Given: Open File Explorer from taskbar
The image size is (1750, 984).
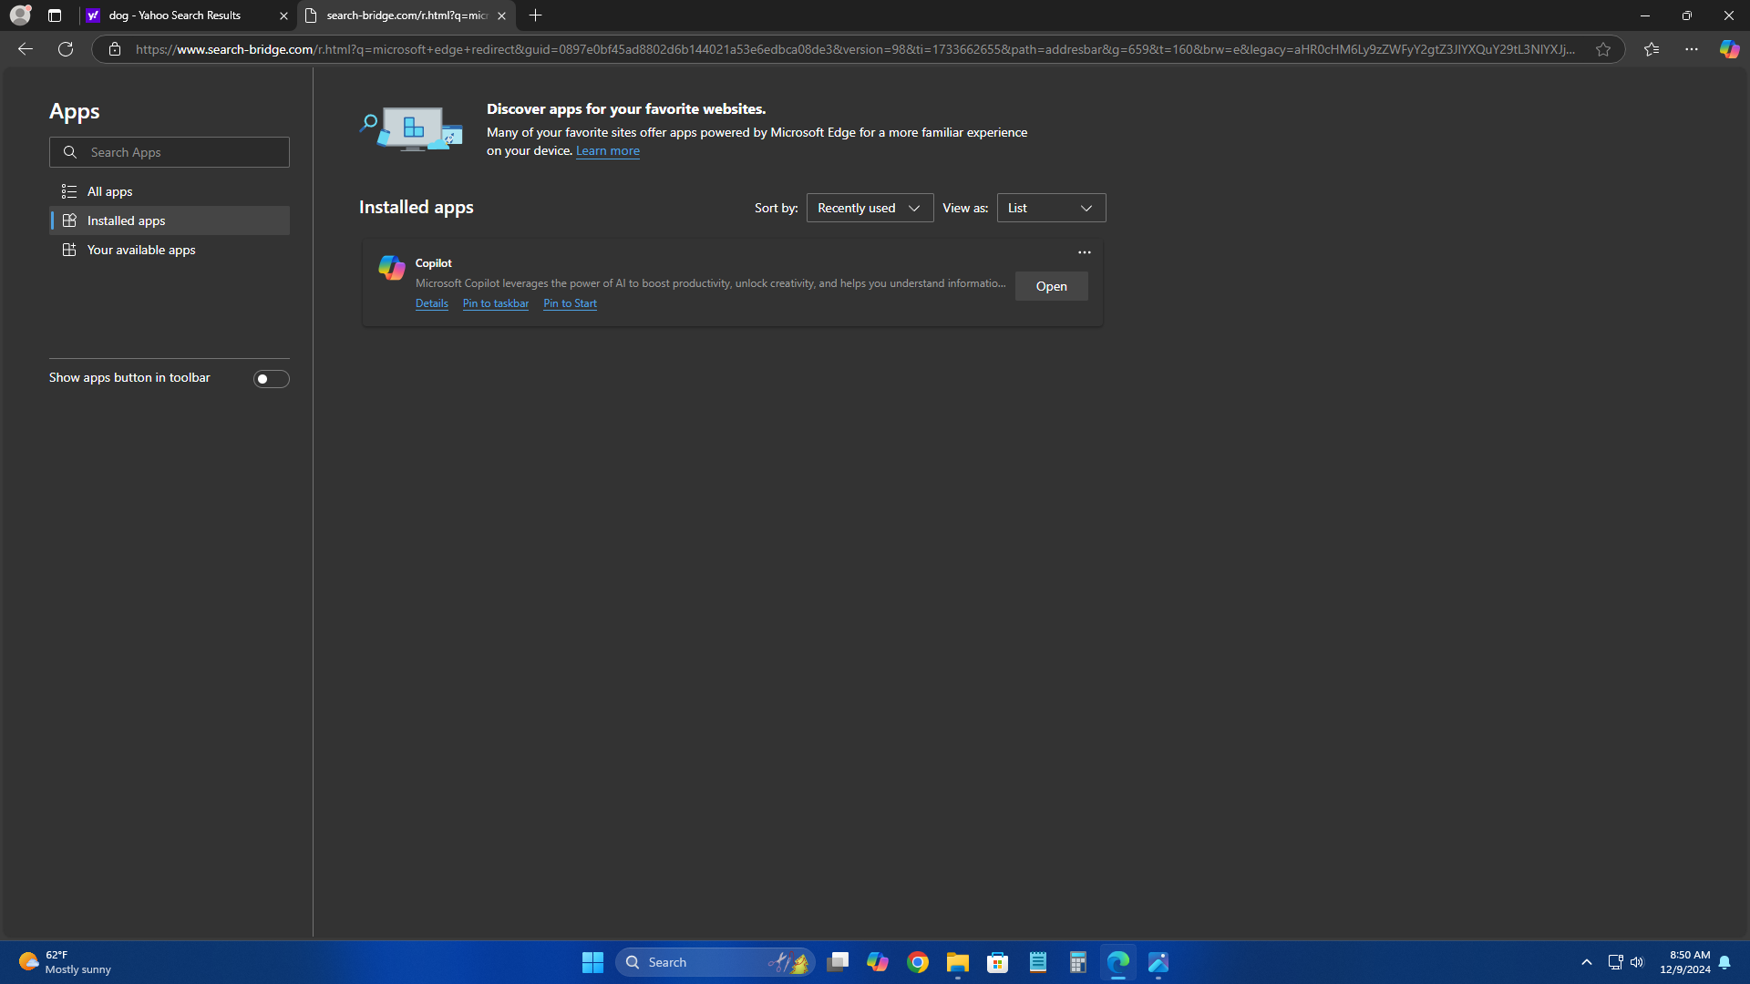Looking at the screenshot, I should coord(958,962).
